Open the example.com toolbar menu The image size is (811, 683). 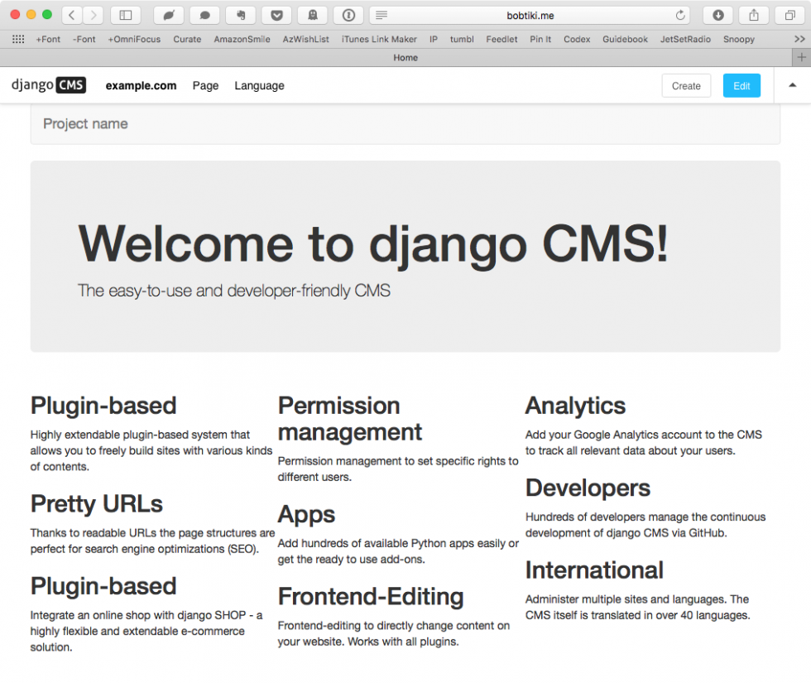click(141, 86)
